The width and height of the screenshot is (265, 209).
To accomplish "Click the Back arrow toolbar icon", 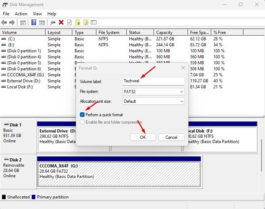I will click(x=4, y=22).
